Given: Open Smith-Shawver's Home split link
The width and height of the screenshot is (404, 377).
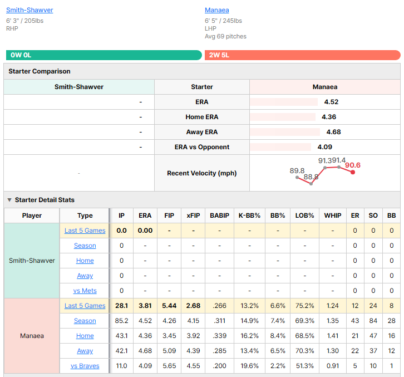Looking at the screenshot, I should pos(85,261).
